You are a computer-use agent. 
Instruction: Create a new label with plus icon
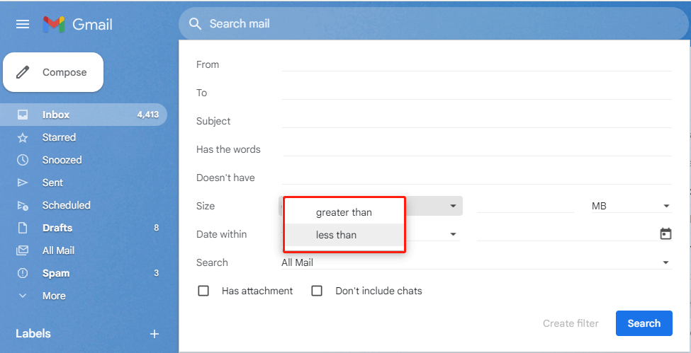coord(155,334)
